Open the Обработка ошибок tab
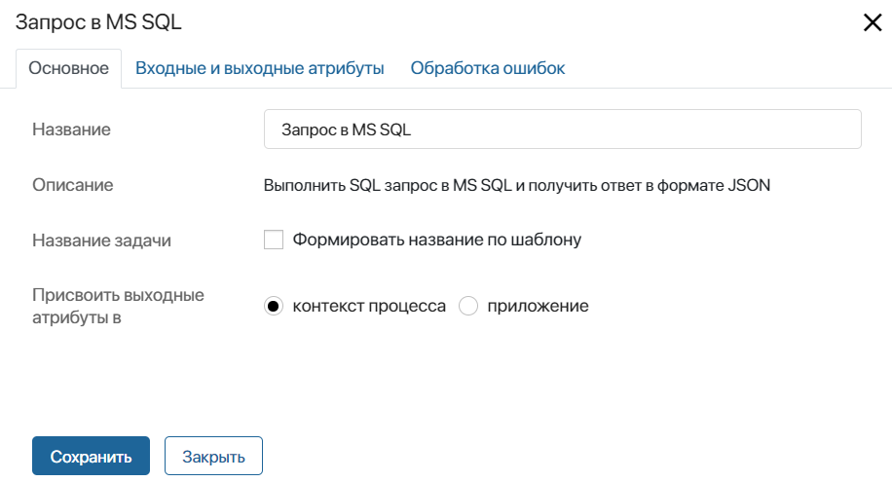The width and height of the screenshot is (892, 482). tap(488, 68)
